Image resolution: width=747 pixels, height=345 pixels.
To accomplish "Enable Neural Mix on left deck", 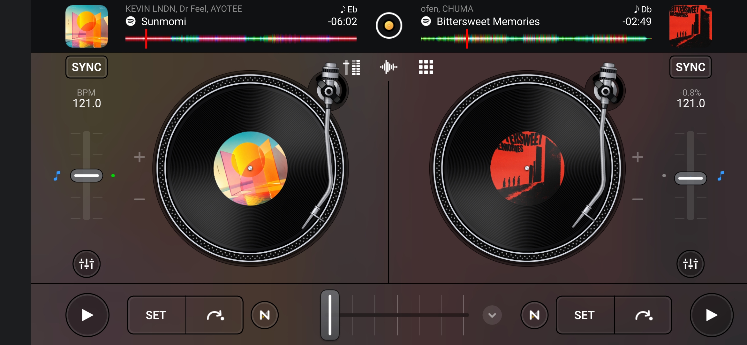I will point(265,315).
